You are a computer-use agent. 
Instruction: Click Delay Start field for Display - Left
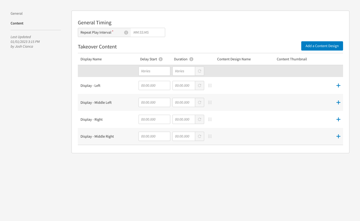154,85
